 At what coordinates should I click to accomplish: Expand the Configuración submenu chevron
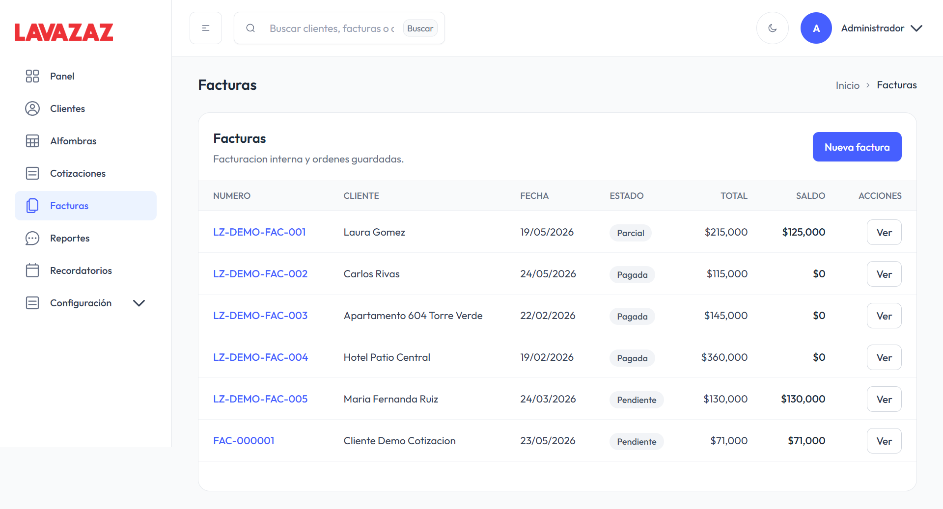139,303
